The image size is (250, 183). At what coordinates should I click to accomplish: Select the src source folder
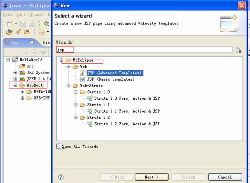point(30,66)
